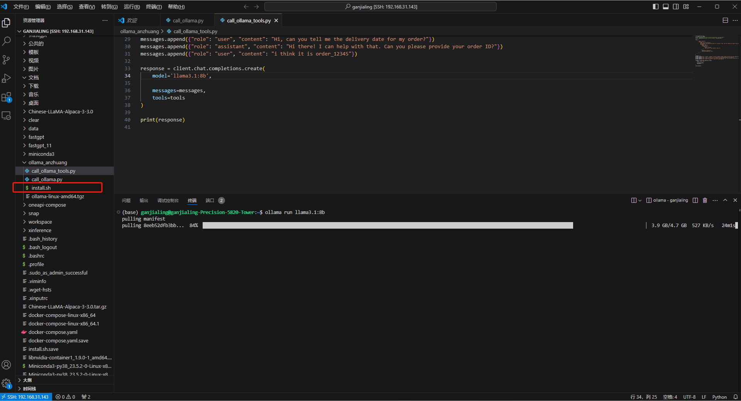The image size is (741, 401).
Task: Open the 文件(F) menu
Action: (x=21, y=7)
